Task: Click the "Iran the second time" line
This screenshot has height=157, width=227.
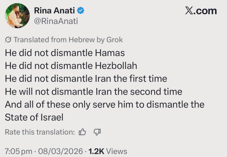Action: pos(94,91)
